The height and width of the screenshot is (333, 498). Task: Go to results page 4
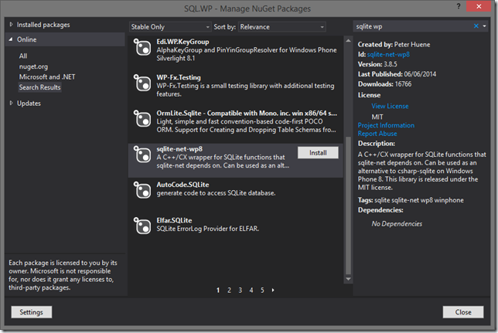pos(251,291)
